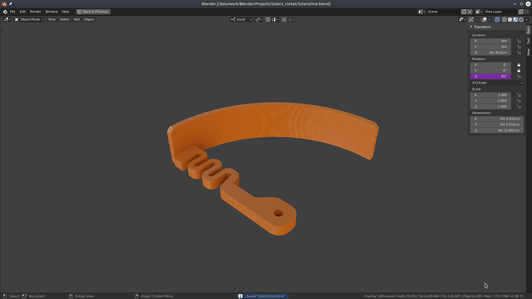The image size is (532, 299).
Task: Lock Scale Y with padlock icon
Action: tap(519, 101)
